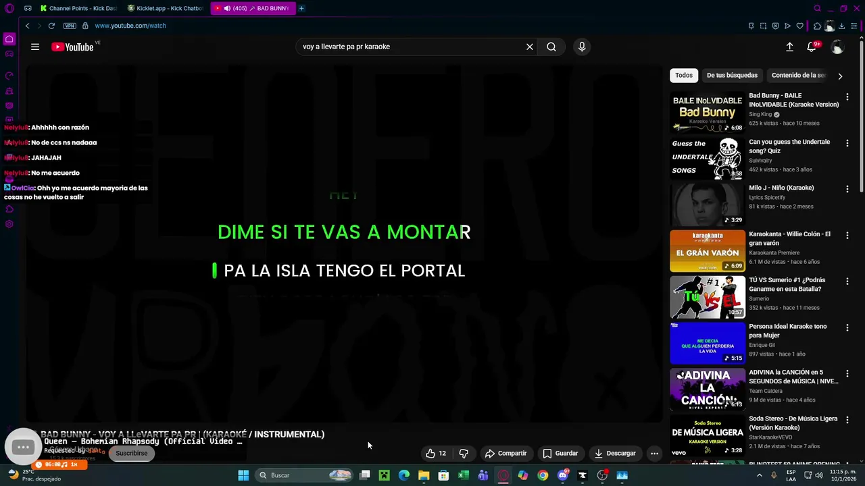Open Windows Start menu
Image resolution: width=865 pixels, height=486 pixels.
pos(243,475)
